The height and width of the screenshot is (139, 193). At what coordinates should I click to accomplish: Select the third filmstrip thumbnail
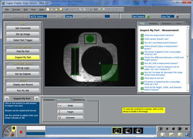coord(138,130)
